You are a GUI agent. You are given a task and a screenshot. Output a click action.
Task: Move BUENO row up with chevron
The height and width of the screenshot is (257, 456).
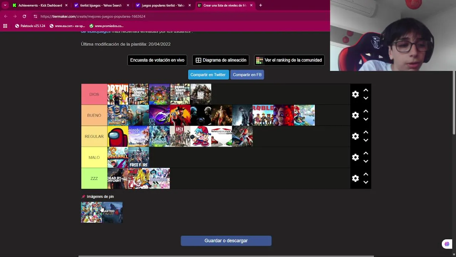click(366, 111)
